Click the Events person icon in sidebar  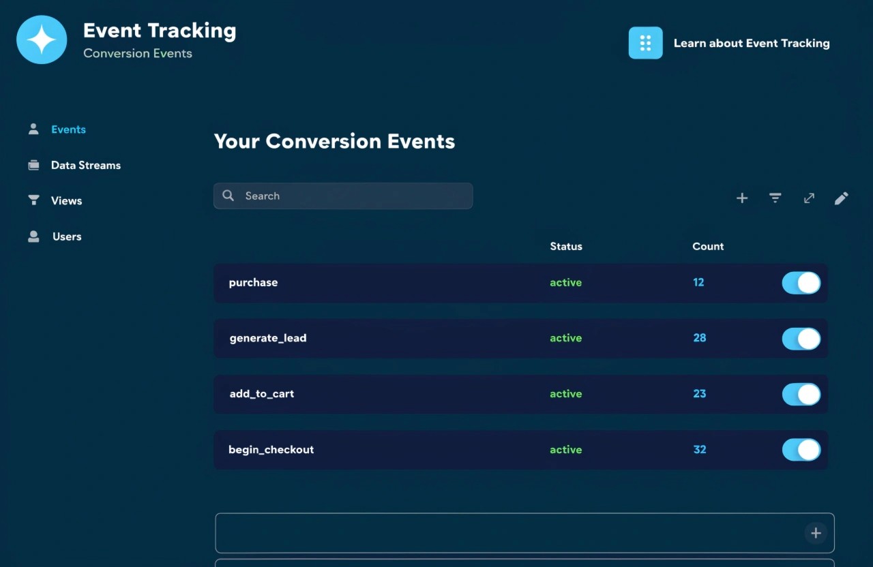point(33,129)
